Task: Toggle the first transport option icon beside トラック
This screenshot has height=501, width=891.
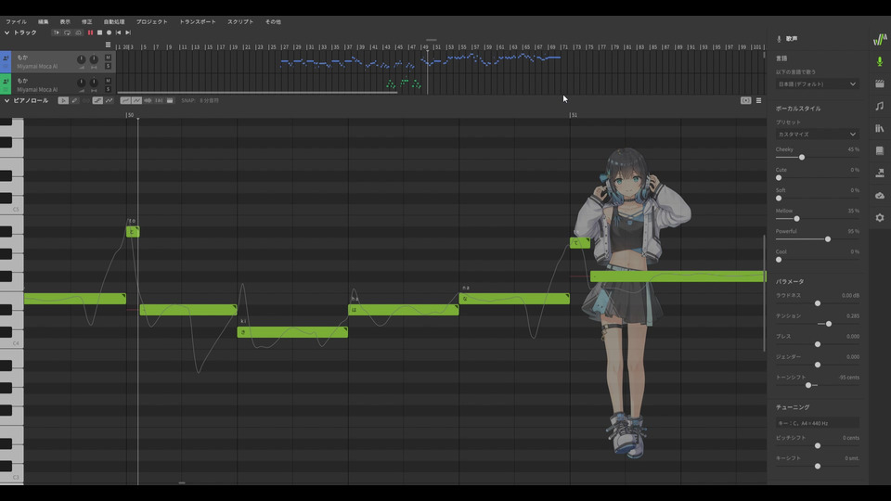Action: (x=57, y=33)
